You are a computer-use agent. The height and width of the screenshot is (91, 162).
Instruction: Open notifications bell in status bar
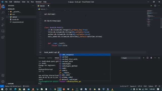click(x=159, y=86)
